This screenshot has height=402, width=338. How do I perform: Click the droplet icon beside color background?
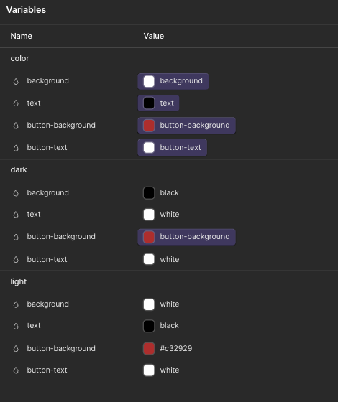pos(16,82)
